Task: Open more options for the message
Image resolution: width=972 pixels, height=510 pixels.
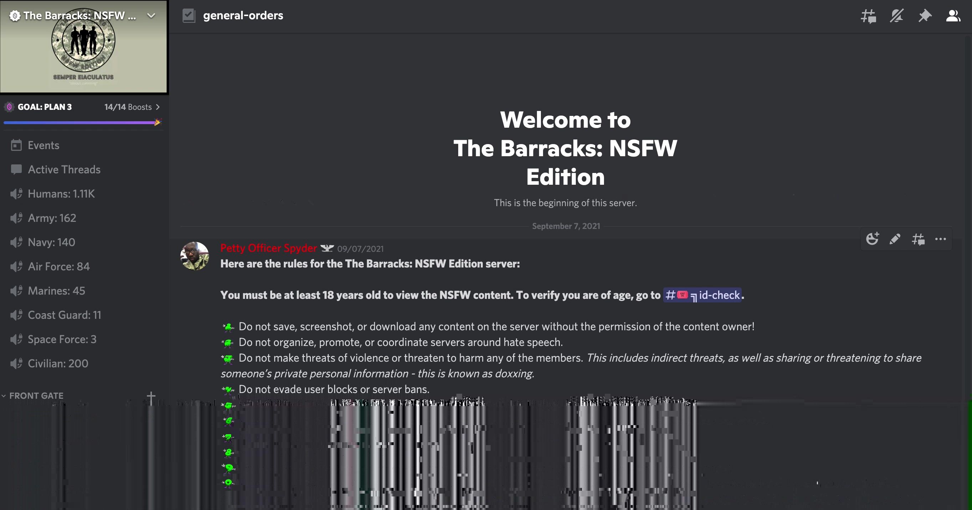Action: 941,239
